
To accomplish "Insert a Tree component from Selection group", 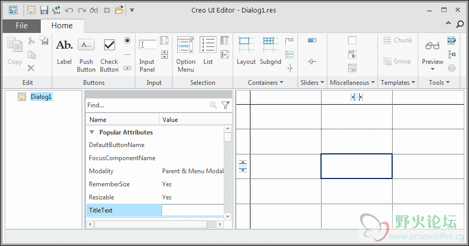I will pyautogui.click(x=225, y=54).
